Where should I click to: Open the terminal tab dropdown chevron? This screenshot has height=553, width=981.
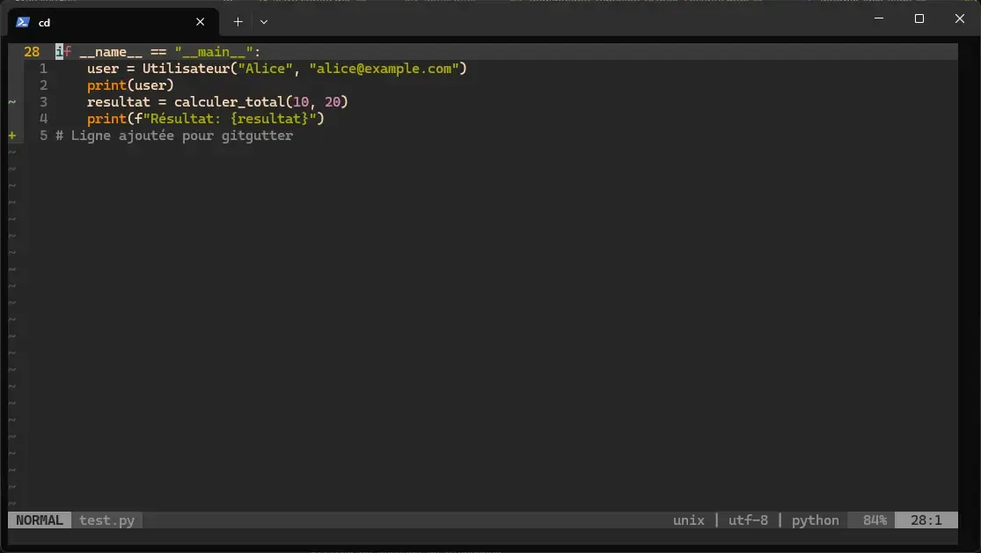click(x=263, y=21)
